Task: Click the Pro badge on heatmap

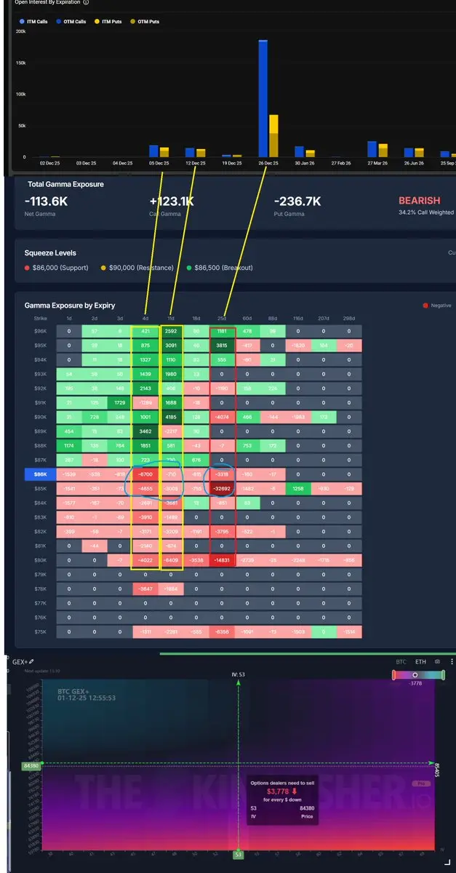Action: tap(421, 784)
